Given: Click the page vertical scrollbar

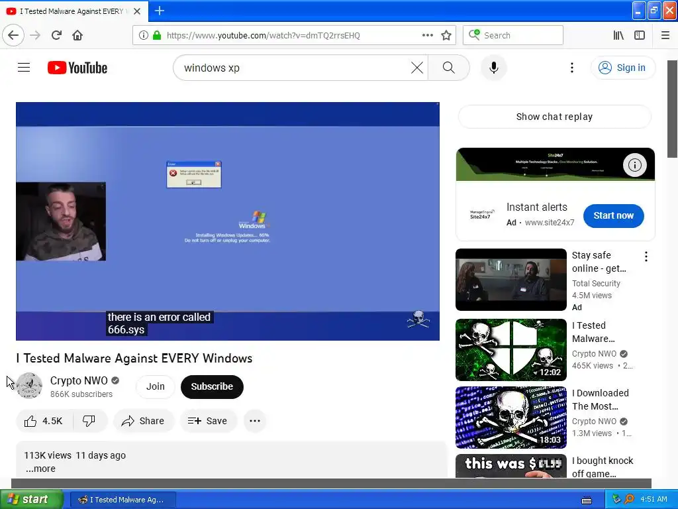Looking at the screenshot, I should [673, 109].
